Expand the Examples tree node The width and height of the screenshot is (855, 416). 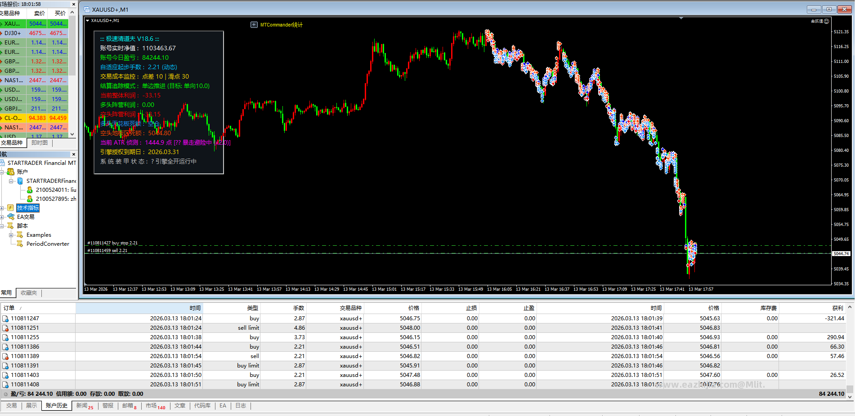coord(11,235)
